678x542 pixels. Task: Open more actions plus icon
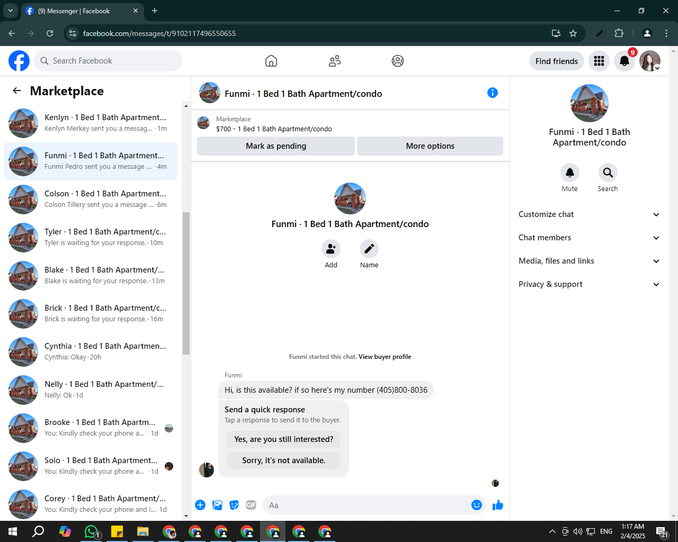pos(200,505)
